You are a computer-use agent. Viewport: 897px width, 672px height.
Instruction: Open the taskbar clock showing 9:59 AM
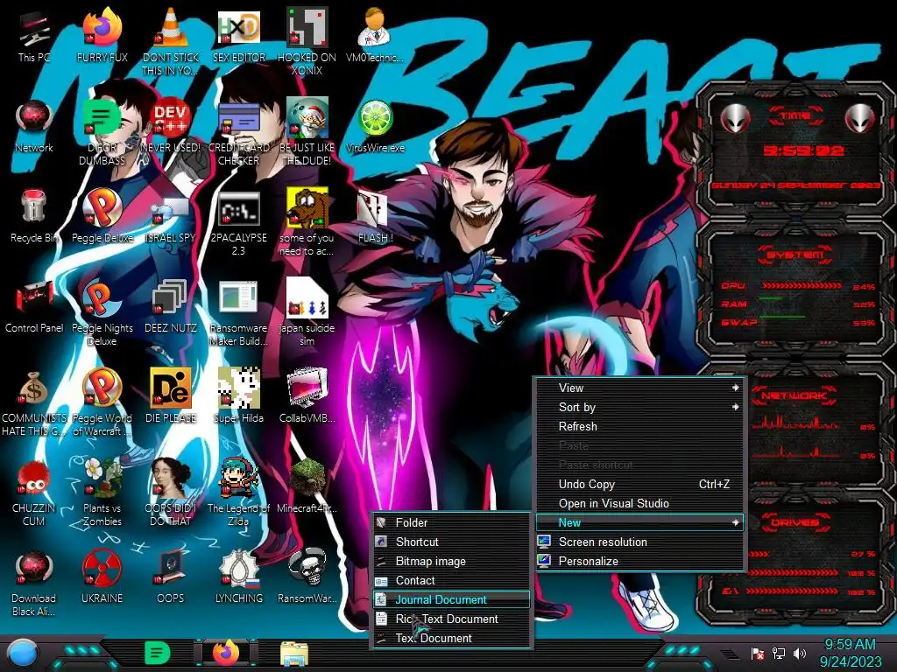[x=851, y=653]
